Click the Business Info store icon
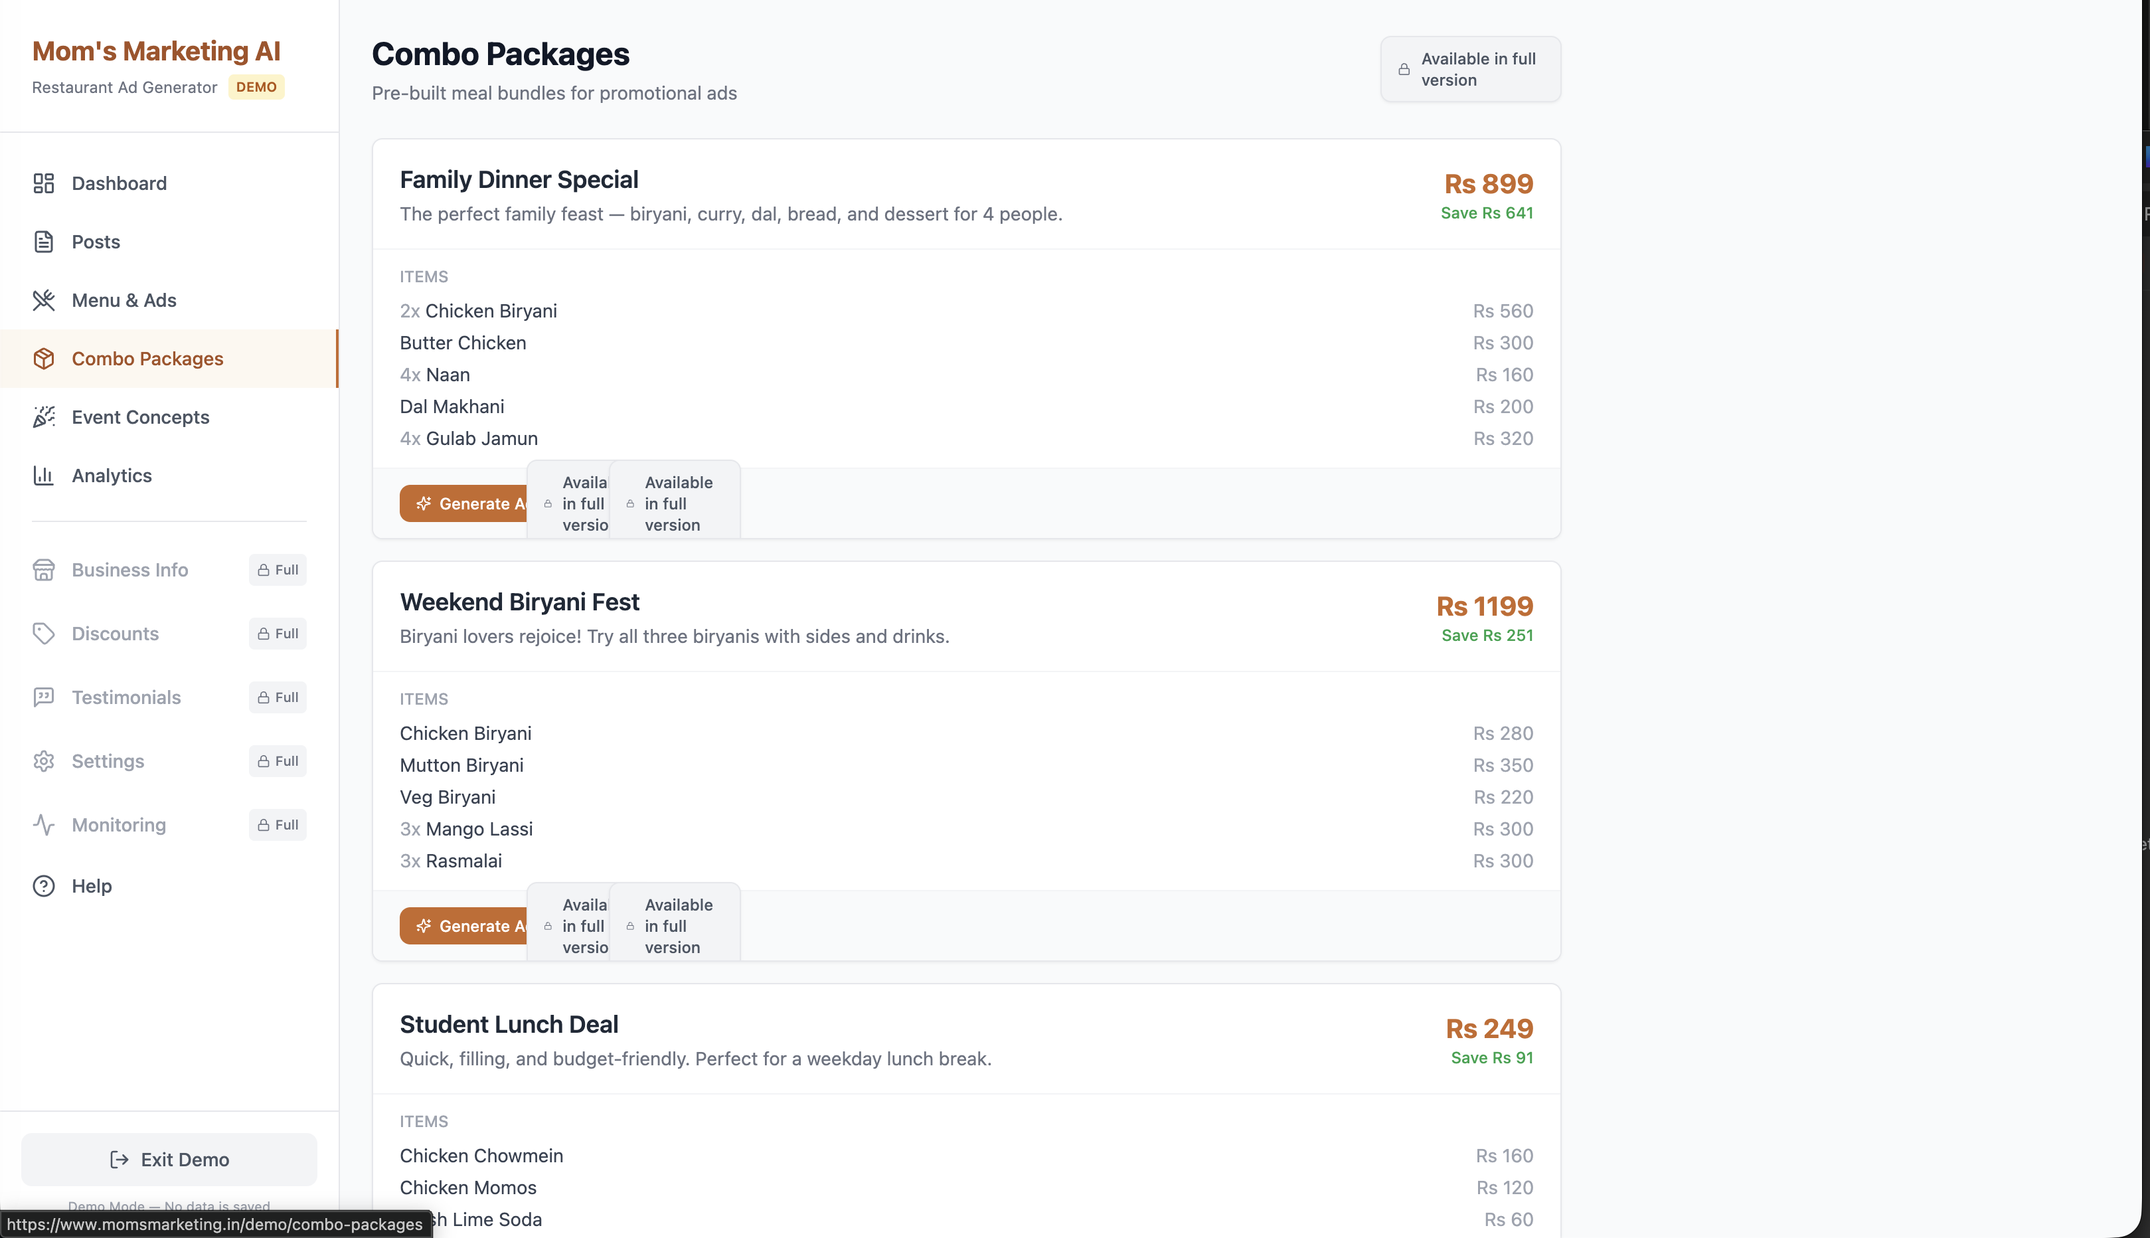This screenshot has height=1238, width=2150. (43, 570)
